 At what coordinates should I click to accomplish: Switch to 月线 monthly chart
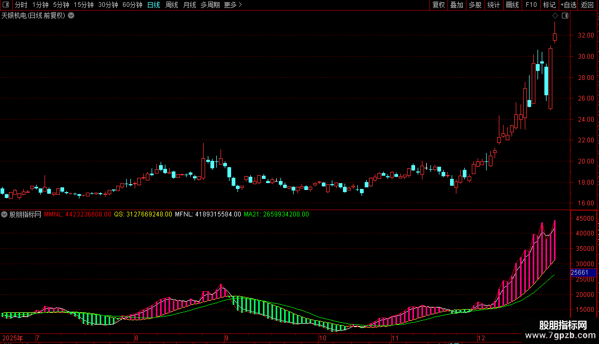coord(189,5)
